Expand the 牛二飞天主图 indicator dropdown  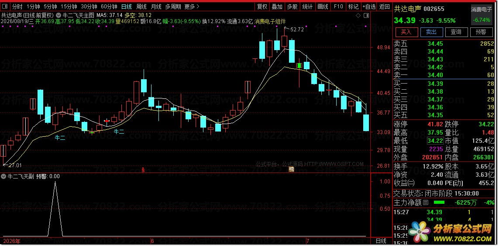pyautogui.click(x=58, y=15)
